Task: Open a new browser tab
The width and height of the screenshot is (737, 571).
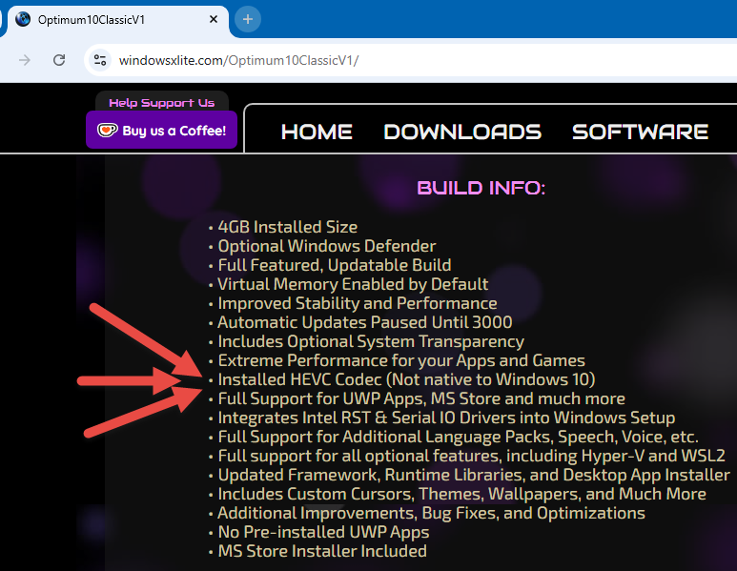Action: [248, 19]
